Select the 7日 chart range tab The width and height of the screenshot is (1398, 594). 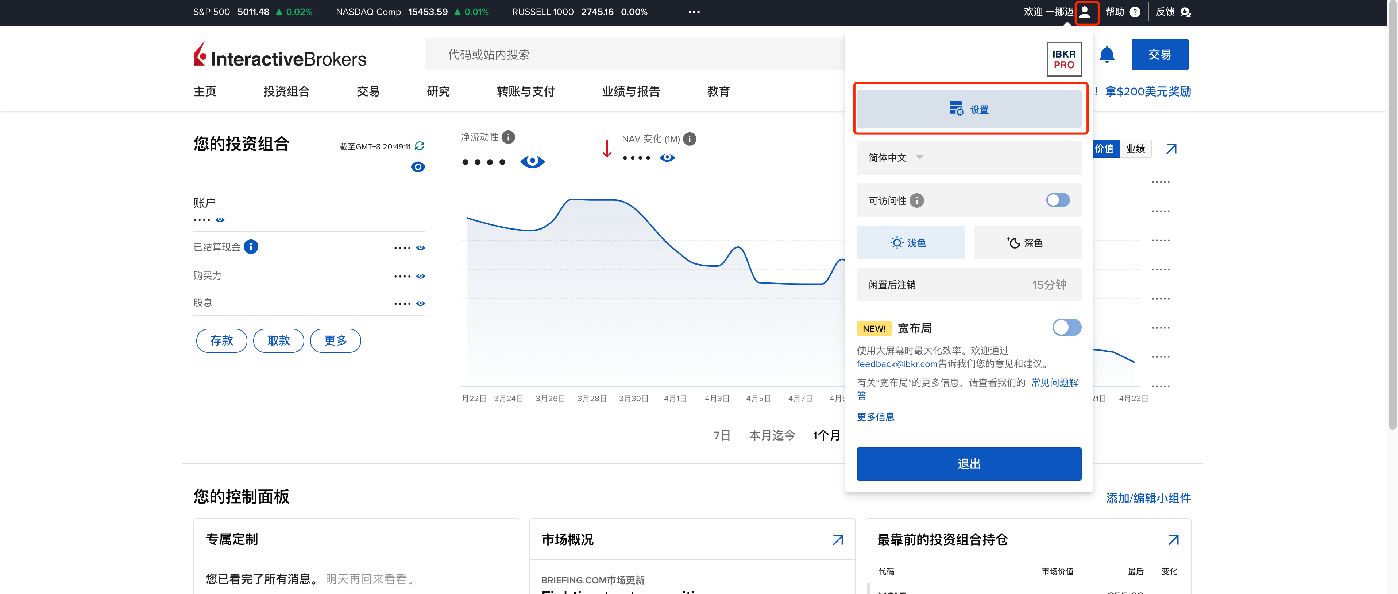coord(721,435)
